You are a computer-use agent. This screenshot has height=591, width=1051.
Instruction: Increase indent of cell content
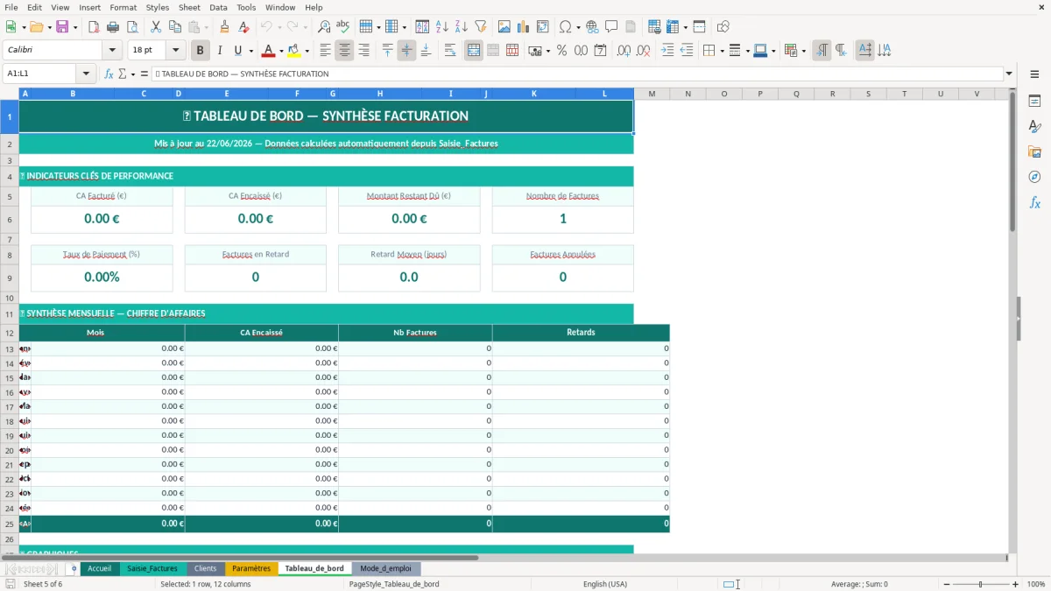[x=667, y=51]
